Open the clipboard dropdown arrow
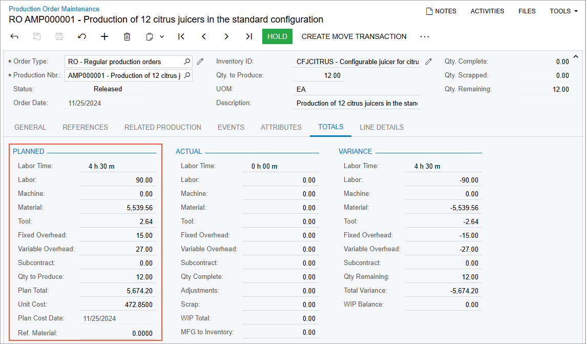This screenshot has height=344, width=586. [x=162, y=36]
